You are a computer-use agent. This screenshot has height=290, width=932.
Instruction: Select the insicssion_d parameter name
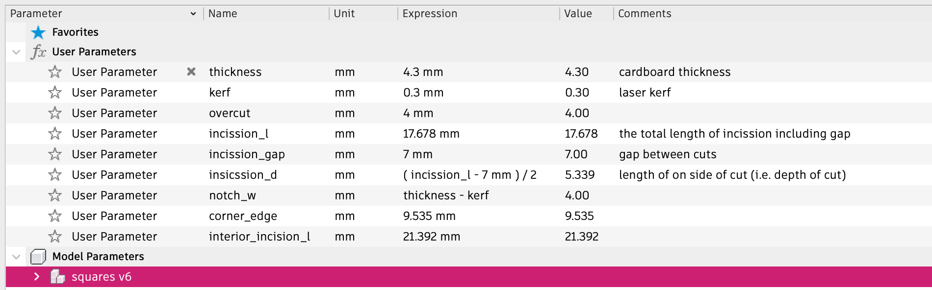click(243, 175)
